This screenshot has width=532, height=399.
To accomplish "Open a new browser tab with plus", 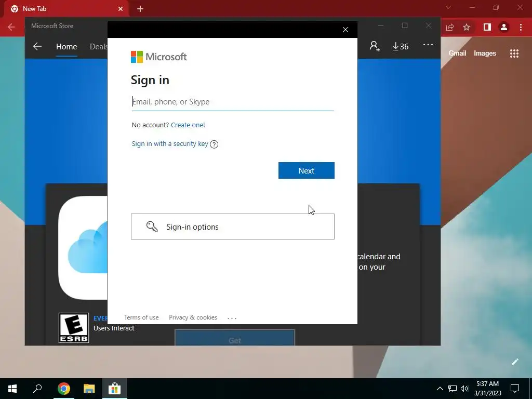I will coord(140,9).
